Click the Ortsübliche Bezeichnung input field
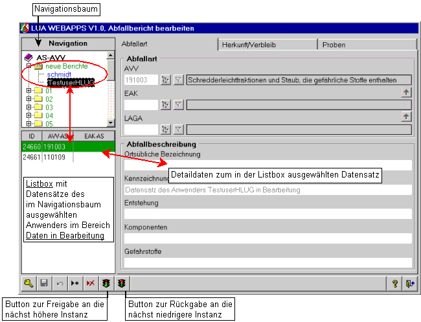 [x=267, y=165]
